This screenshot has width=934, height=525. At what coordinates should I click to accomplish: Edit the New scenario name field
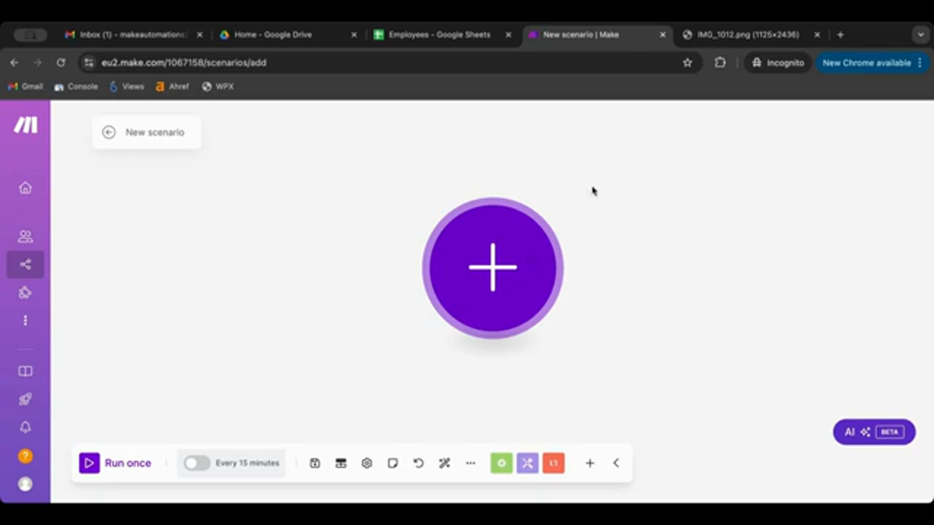coord(155,132)
